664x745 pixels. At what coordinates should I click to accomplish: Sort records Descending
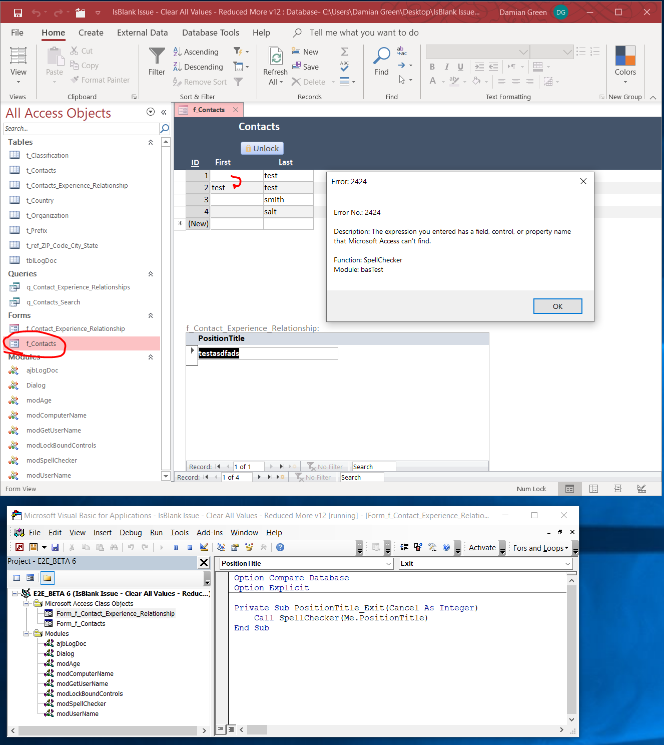click(198, 67)
